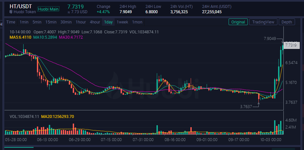Click the current price tag 7.7319 on axis
Viewport: 304px width, 150px height.
291,45
